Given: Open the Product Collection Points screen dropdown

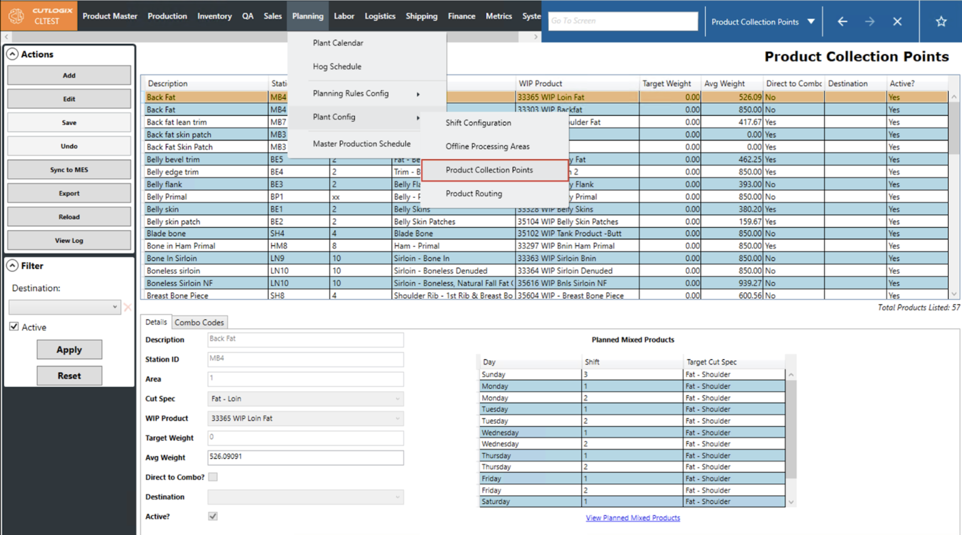Looking at the screenshot, I should click(811, 22).
